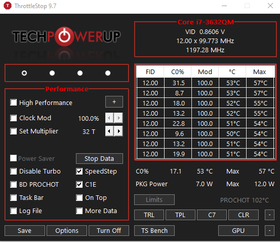This screenshot has width=280, height=242.
Task: Click the plus button beside High Performance
Action: point(114,102)
